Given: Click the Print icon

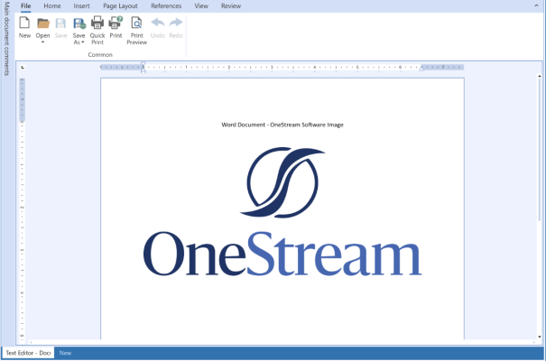Looking at the screenshot, I should [x=116, y=23].
